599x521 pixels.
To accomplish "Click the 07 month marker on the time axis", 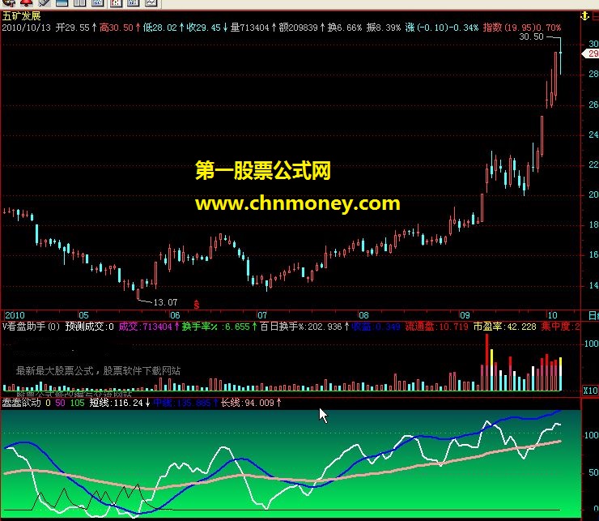I will coord(261,315).
